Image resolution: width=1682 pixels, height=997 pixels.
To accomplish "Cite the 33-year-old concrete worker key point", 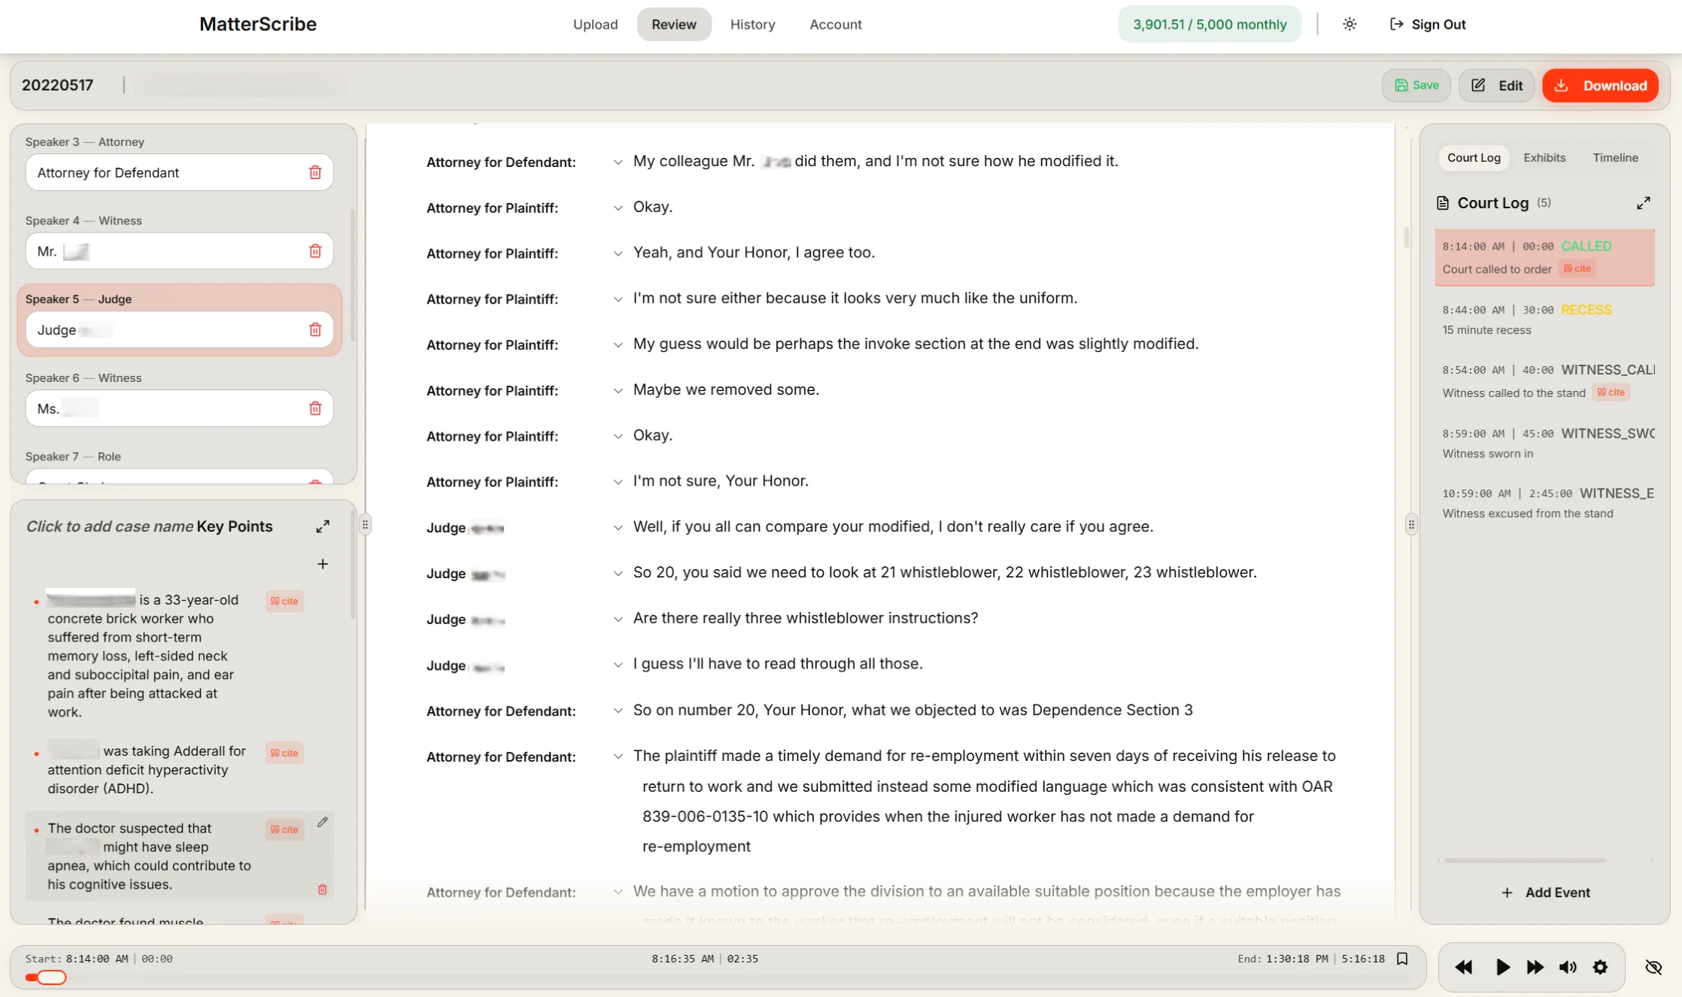I will [x=284, y=601].
